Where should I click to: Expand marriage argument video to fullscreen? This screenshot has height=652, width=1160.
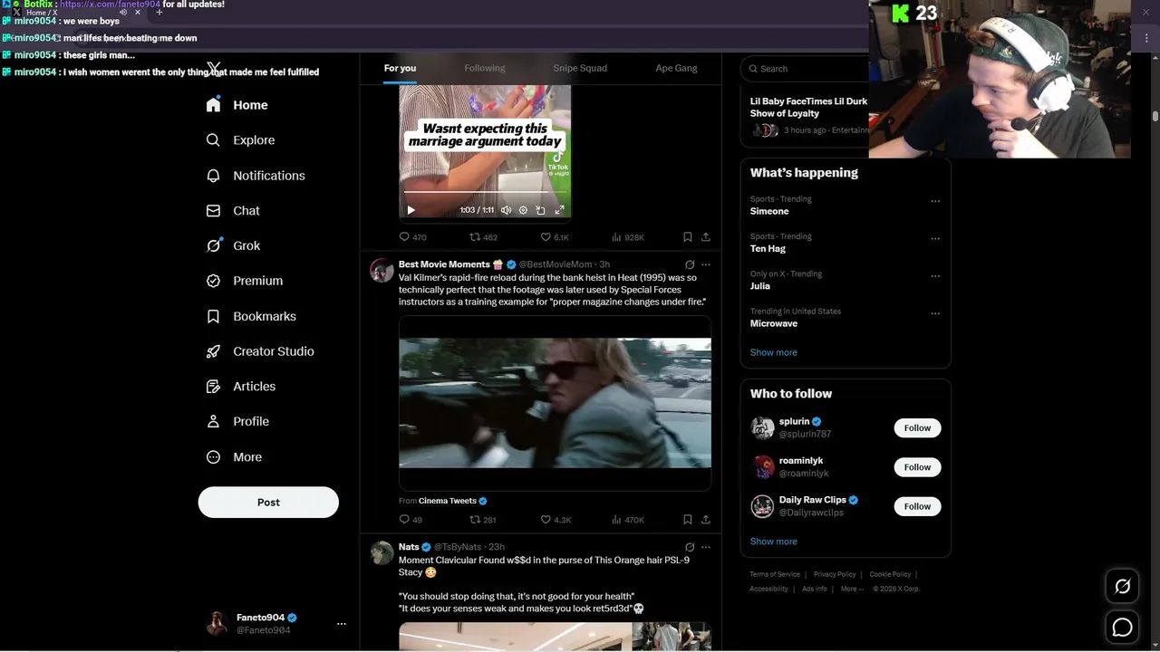click(x=559, y=210)
